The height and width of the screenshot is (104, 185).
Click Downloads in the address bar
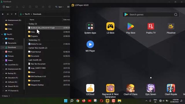pyautogui.click(x=37, y=14)
